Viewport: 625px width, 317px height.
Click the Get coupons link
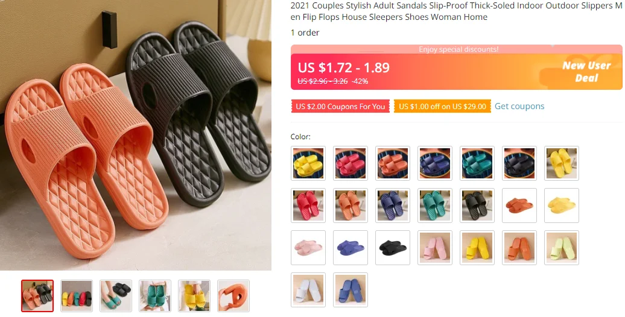pos(519,106)
